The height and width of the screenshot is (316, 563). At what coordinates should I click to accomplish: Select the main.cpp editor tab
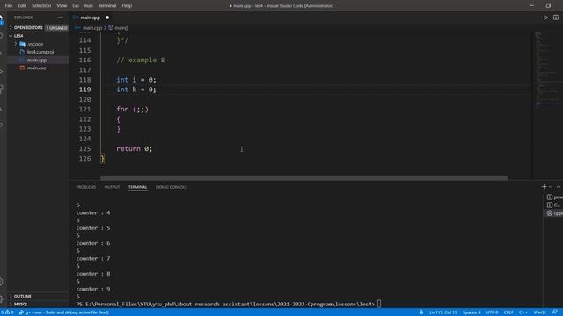90,18
